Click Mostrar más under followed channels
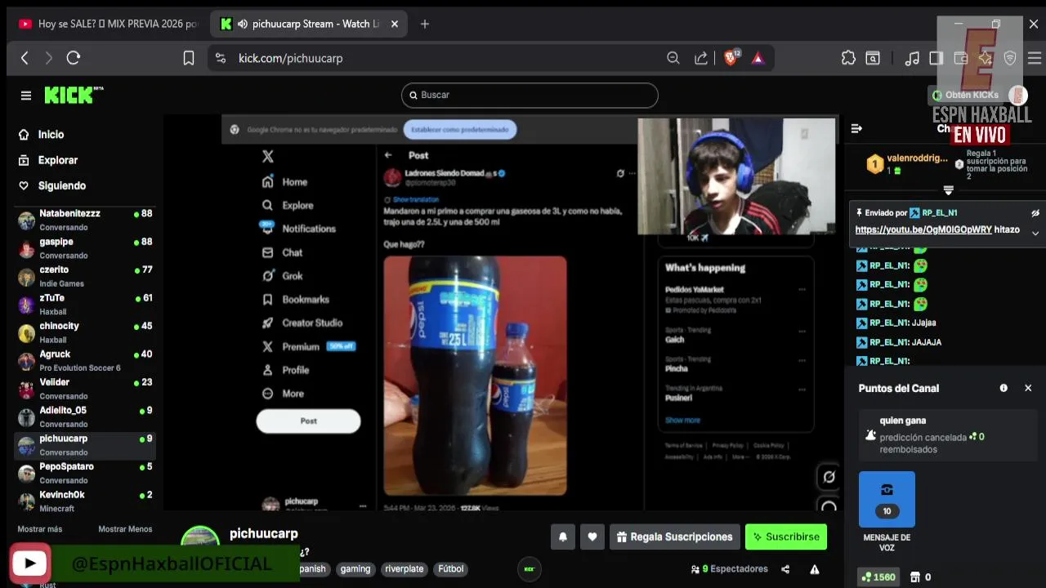 click(x=40, y=529)
